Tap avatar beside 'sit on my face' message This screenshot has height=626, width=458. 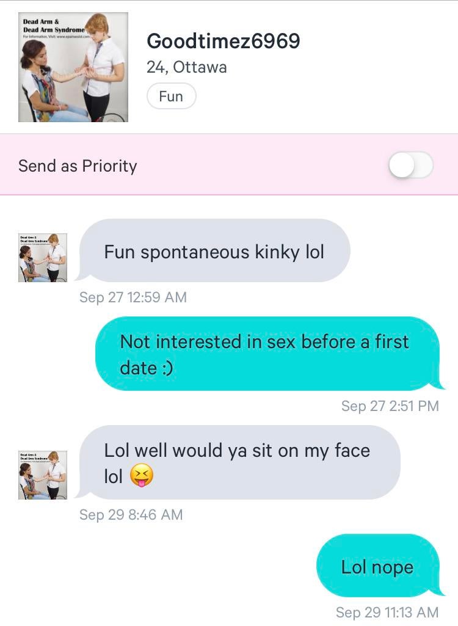pos(43,475)
